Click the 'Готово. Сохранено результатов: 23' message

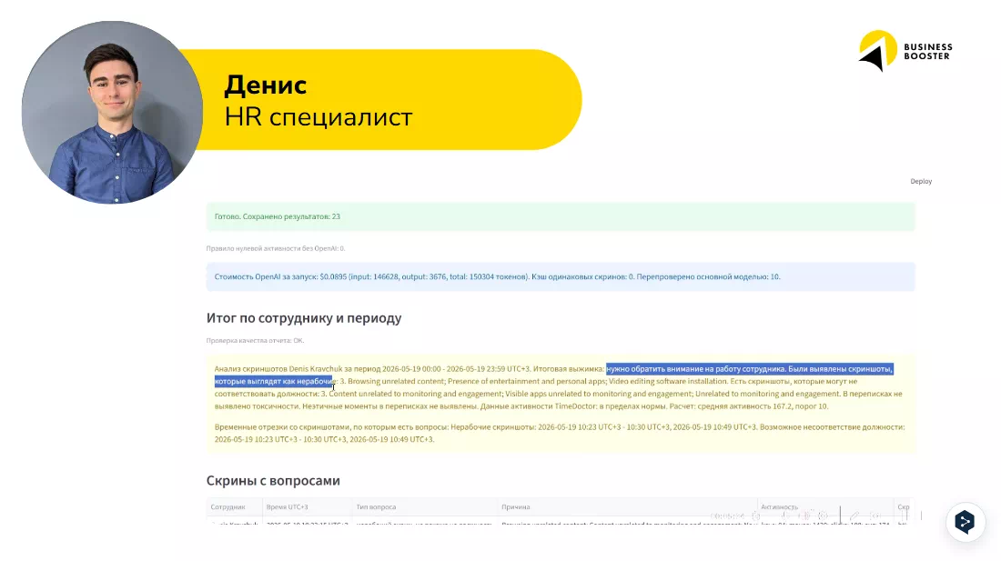click(x=561, y=216)
